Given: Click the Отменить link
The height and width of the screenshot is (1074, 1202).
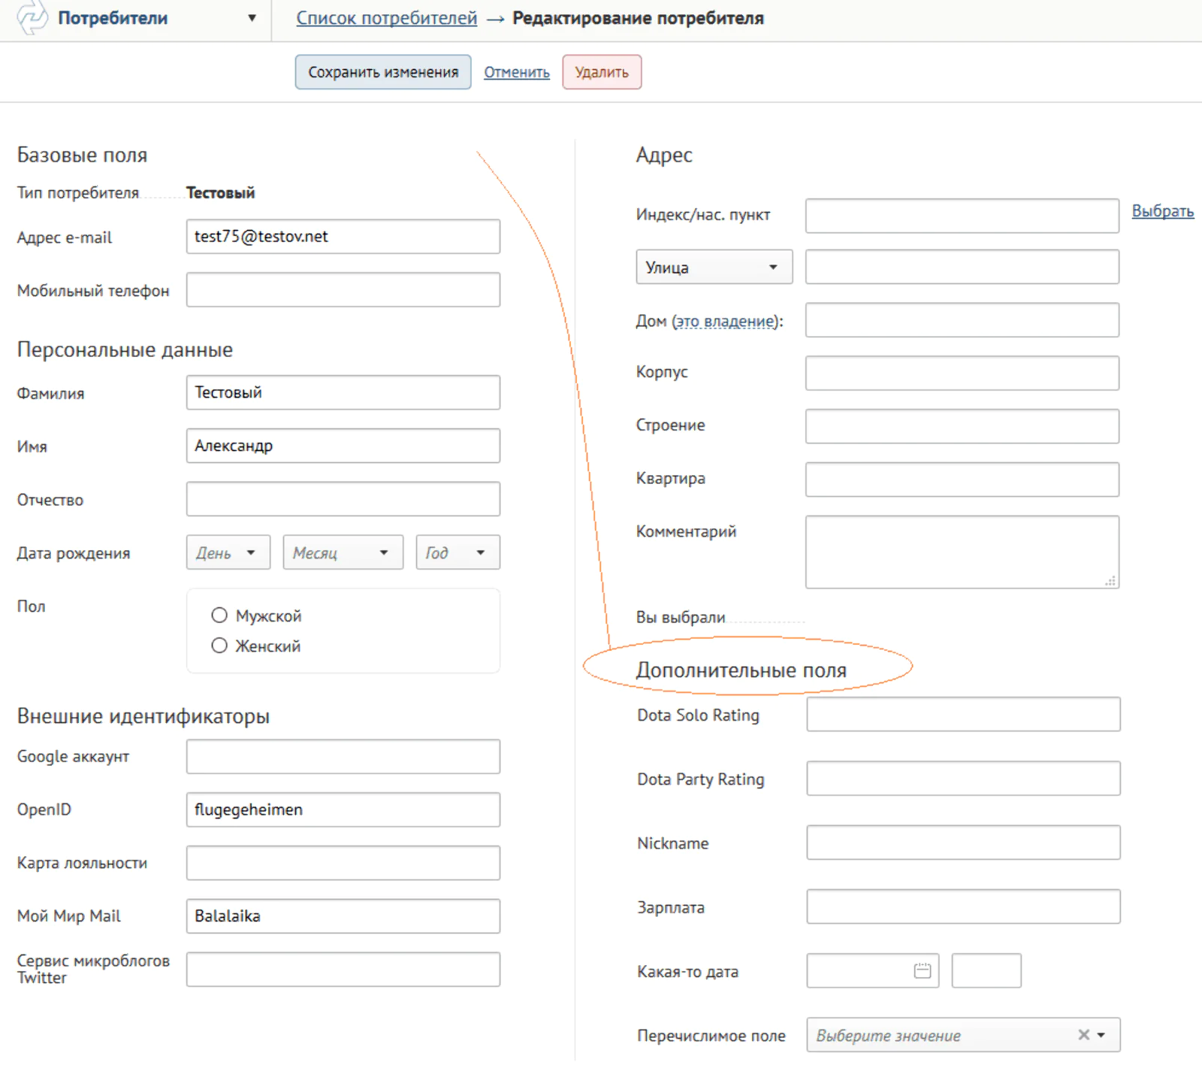Looking at the screenshot, I should (517, 72).
